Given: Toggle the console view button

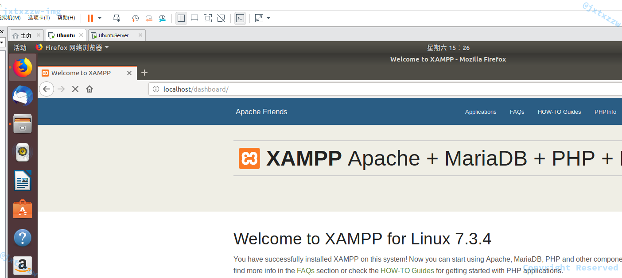Looking at the screenshot, I should click(x=240, y=18).
